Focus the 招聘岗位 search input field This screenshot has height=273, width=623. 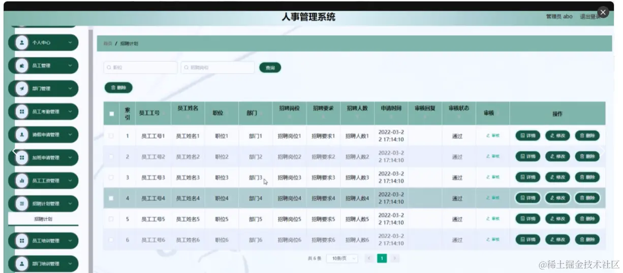[x=217, y=67]
